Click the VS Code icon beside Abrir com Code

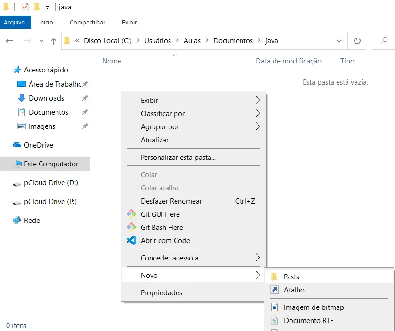(x=131, y=240)
